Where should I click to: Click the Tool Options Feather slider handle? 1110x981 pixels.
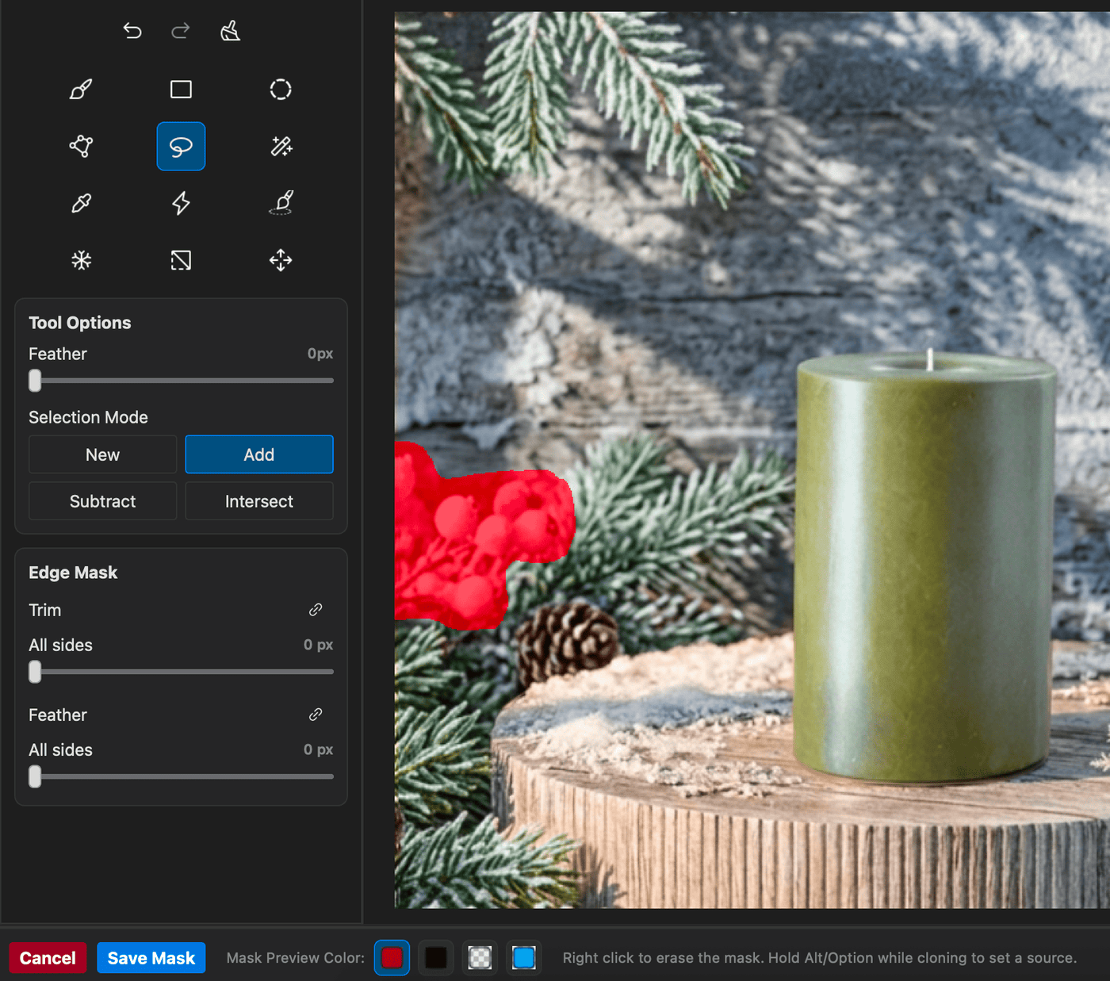click(x=35, y=381)
